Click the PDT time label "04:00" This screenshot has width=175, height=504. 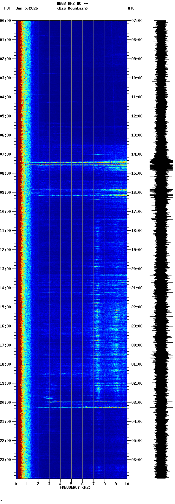coord(5,97)
